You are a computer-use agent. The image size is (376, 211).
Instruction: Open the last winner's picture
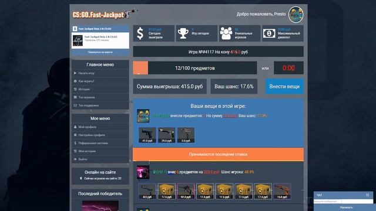pos(100,206)
